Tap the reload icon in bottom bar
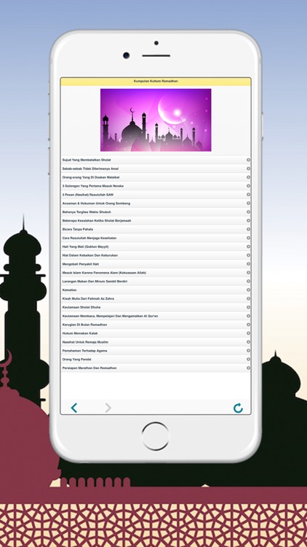 [x=238, y=408]
